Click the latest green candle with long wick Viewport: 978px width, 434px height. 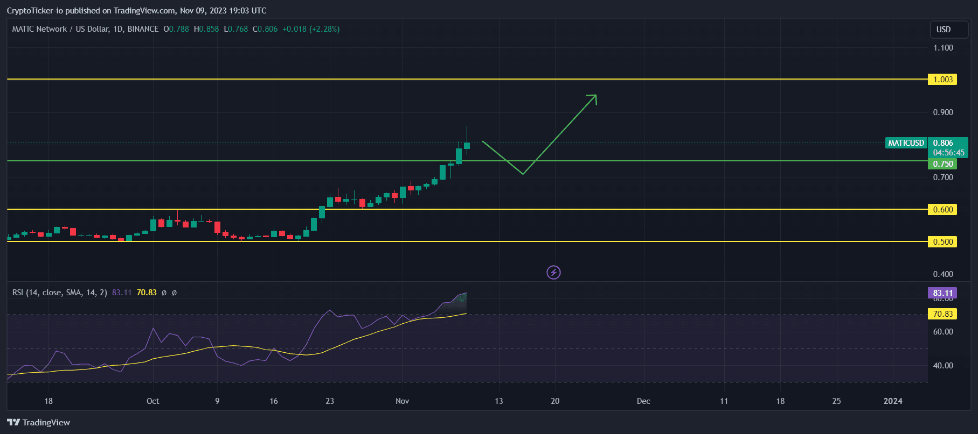pyautogui.click(x=467, y=145)
